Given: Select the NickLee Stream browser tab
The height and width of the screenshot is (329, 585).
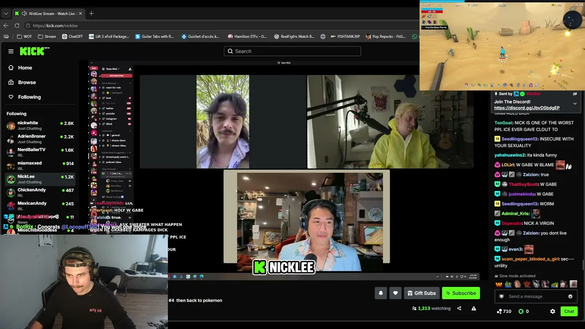Looking at the screenshot, I should pyautogui.click(x=48, y=14).
